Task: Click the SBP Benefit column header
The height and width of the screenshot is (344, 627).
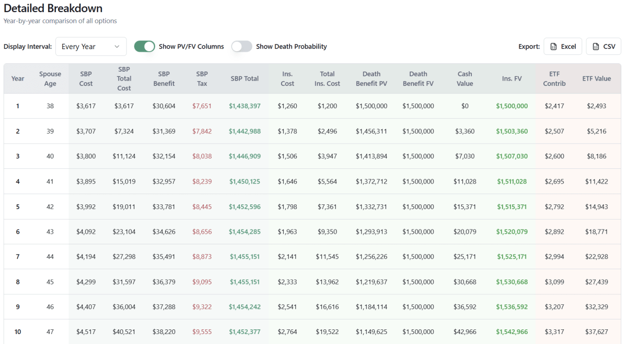Action: click(x=164, y=78)
